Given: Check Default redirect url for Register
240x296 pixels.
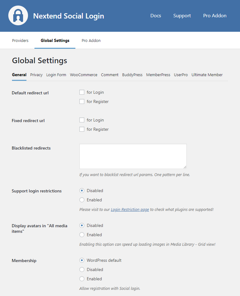Looking at the screenshot, I should 82,101.
